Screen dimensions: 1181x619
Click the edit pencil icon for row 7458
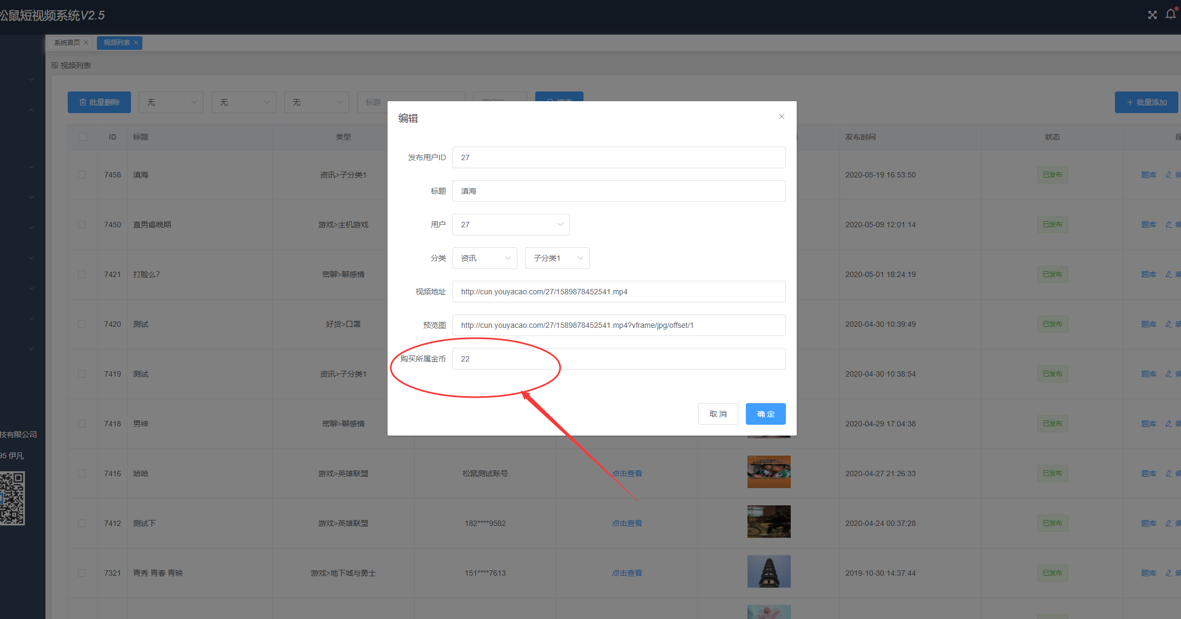[x=1169, y=175]
